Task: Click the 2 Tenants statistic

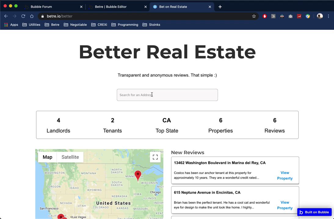Action: [112, 125]
